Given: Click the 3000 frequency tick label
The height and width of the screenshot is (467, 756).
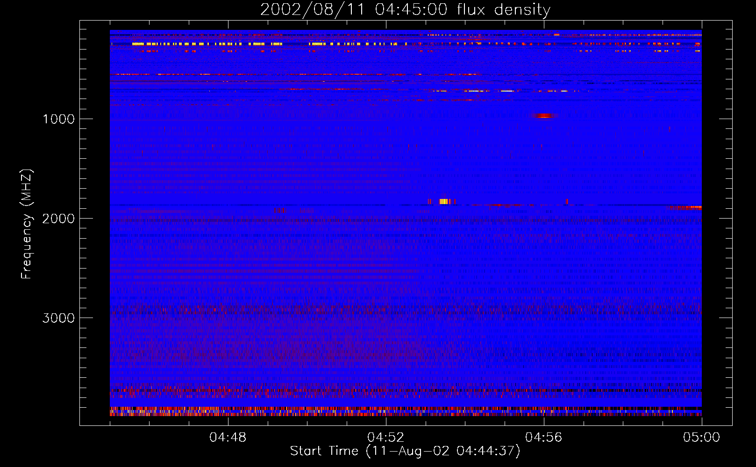Looking at the screenshot, I should [58, 318].
